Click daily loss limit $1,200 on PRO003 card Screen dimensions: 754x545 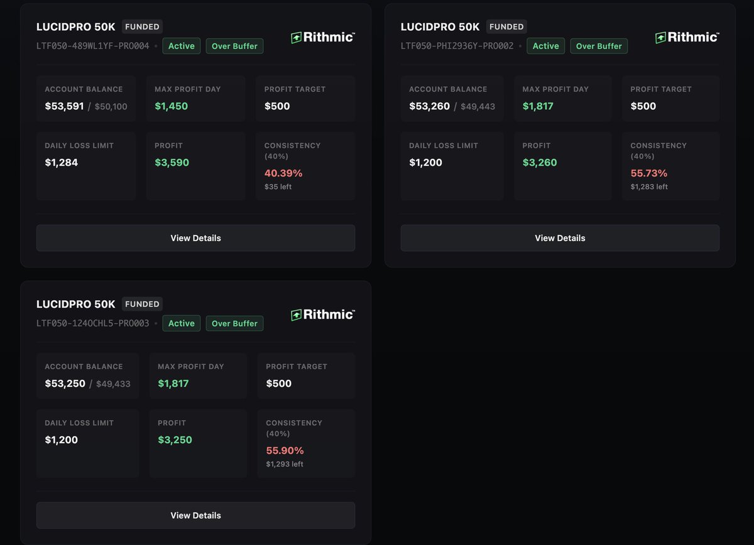coord(61,440)
